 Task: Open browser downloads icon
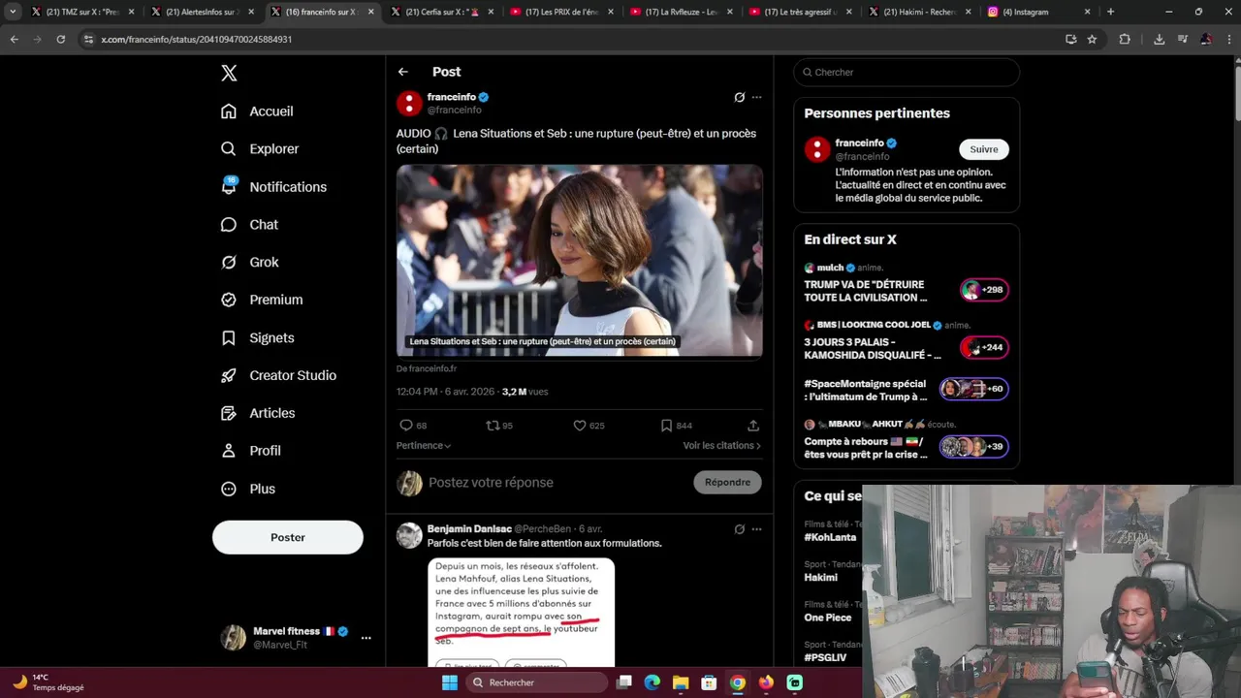click(1159, 39)
